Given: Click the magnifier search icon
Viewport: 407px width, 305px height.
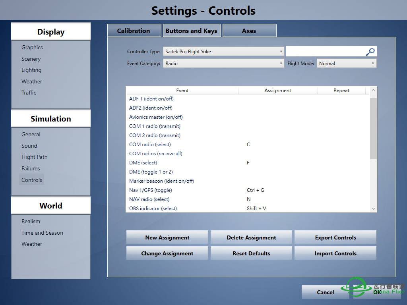Looking at the screenshot, I should tap(370, 52).
